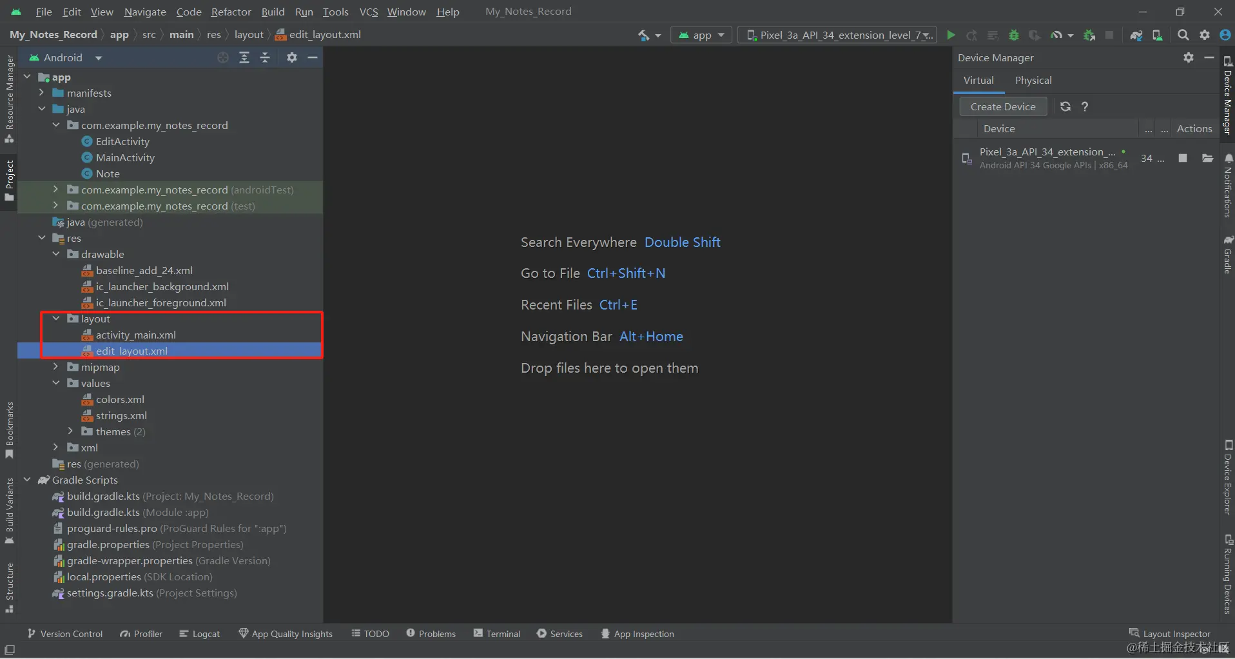Open IDE settings gear in top toolbar
The height and width of the screenshot is (659, 1235).
pos(1205,35)
